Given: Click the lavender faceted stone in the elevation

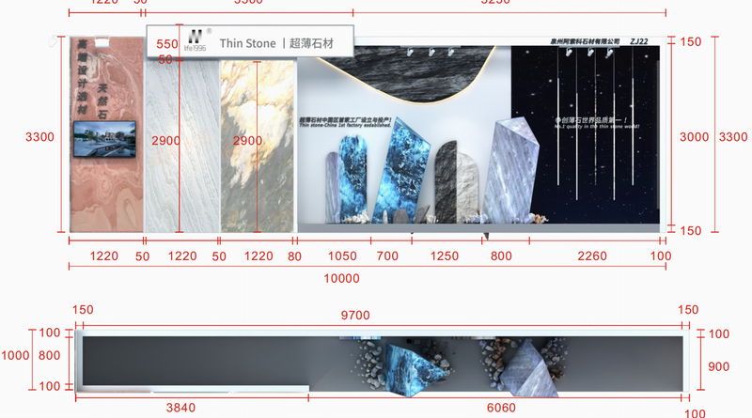Looking at the screenshot, I should coord(510,170).
